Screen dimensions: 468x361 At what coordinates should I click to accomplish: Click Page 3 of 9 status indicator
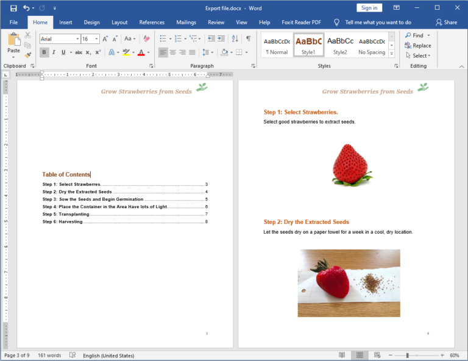point(17,356)
